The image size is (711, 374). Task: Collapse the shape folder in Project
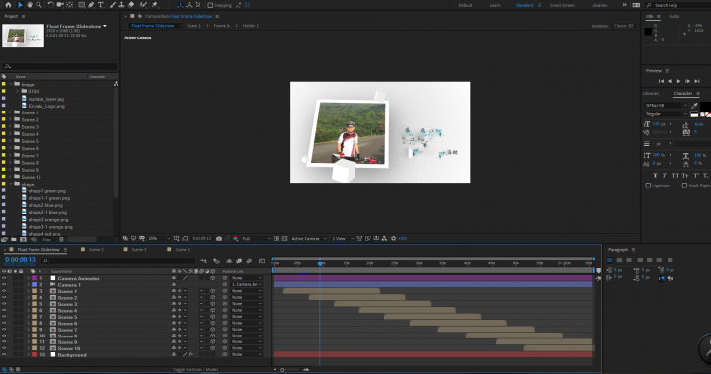tap(11, 185)
